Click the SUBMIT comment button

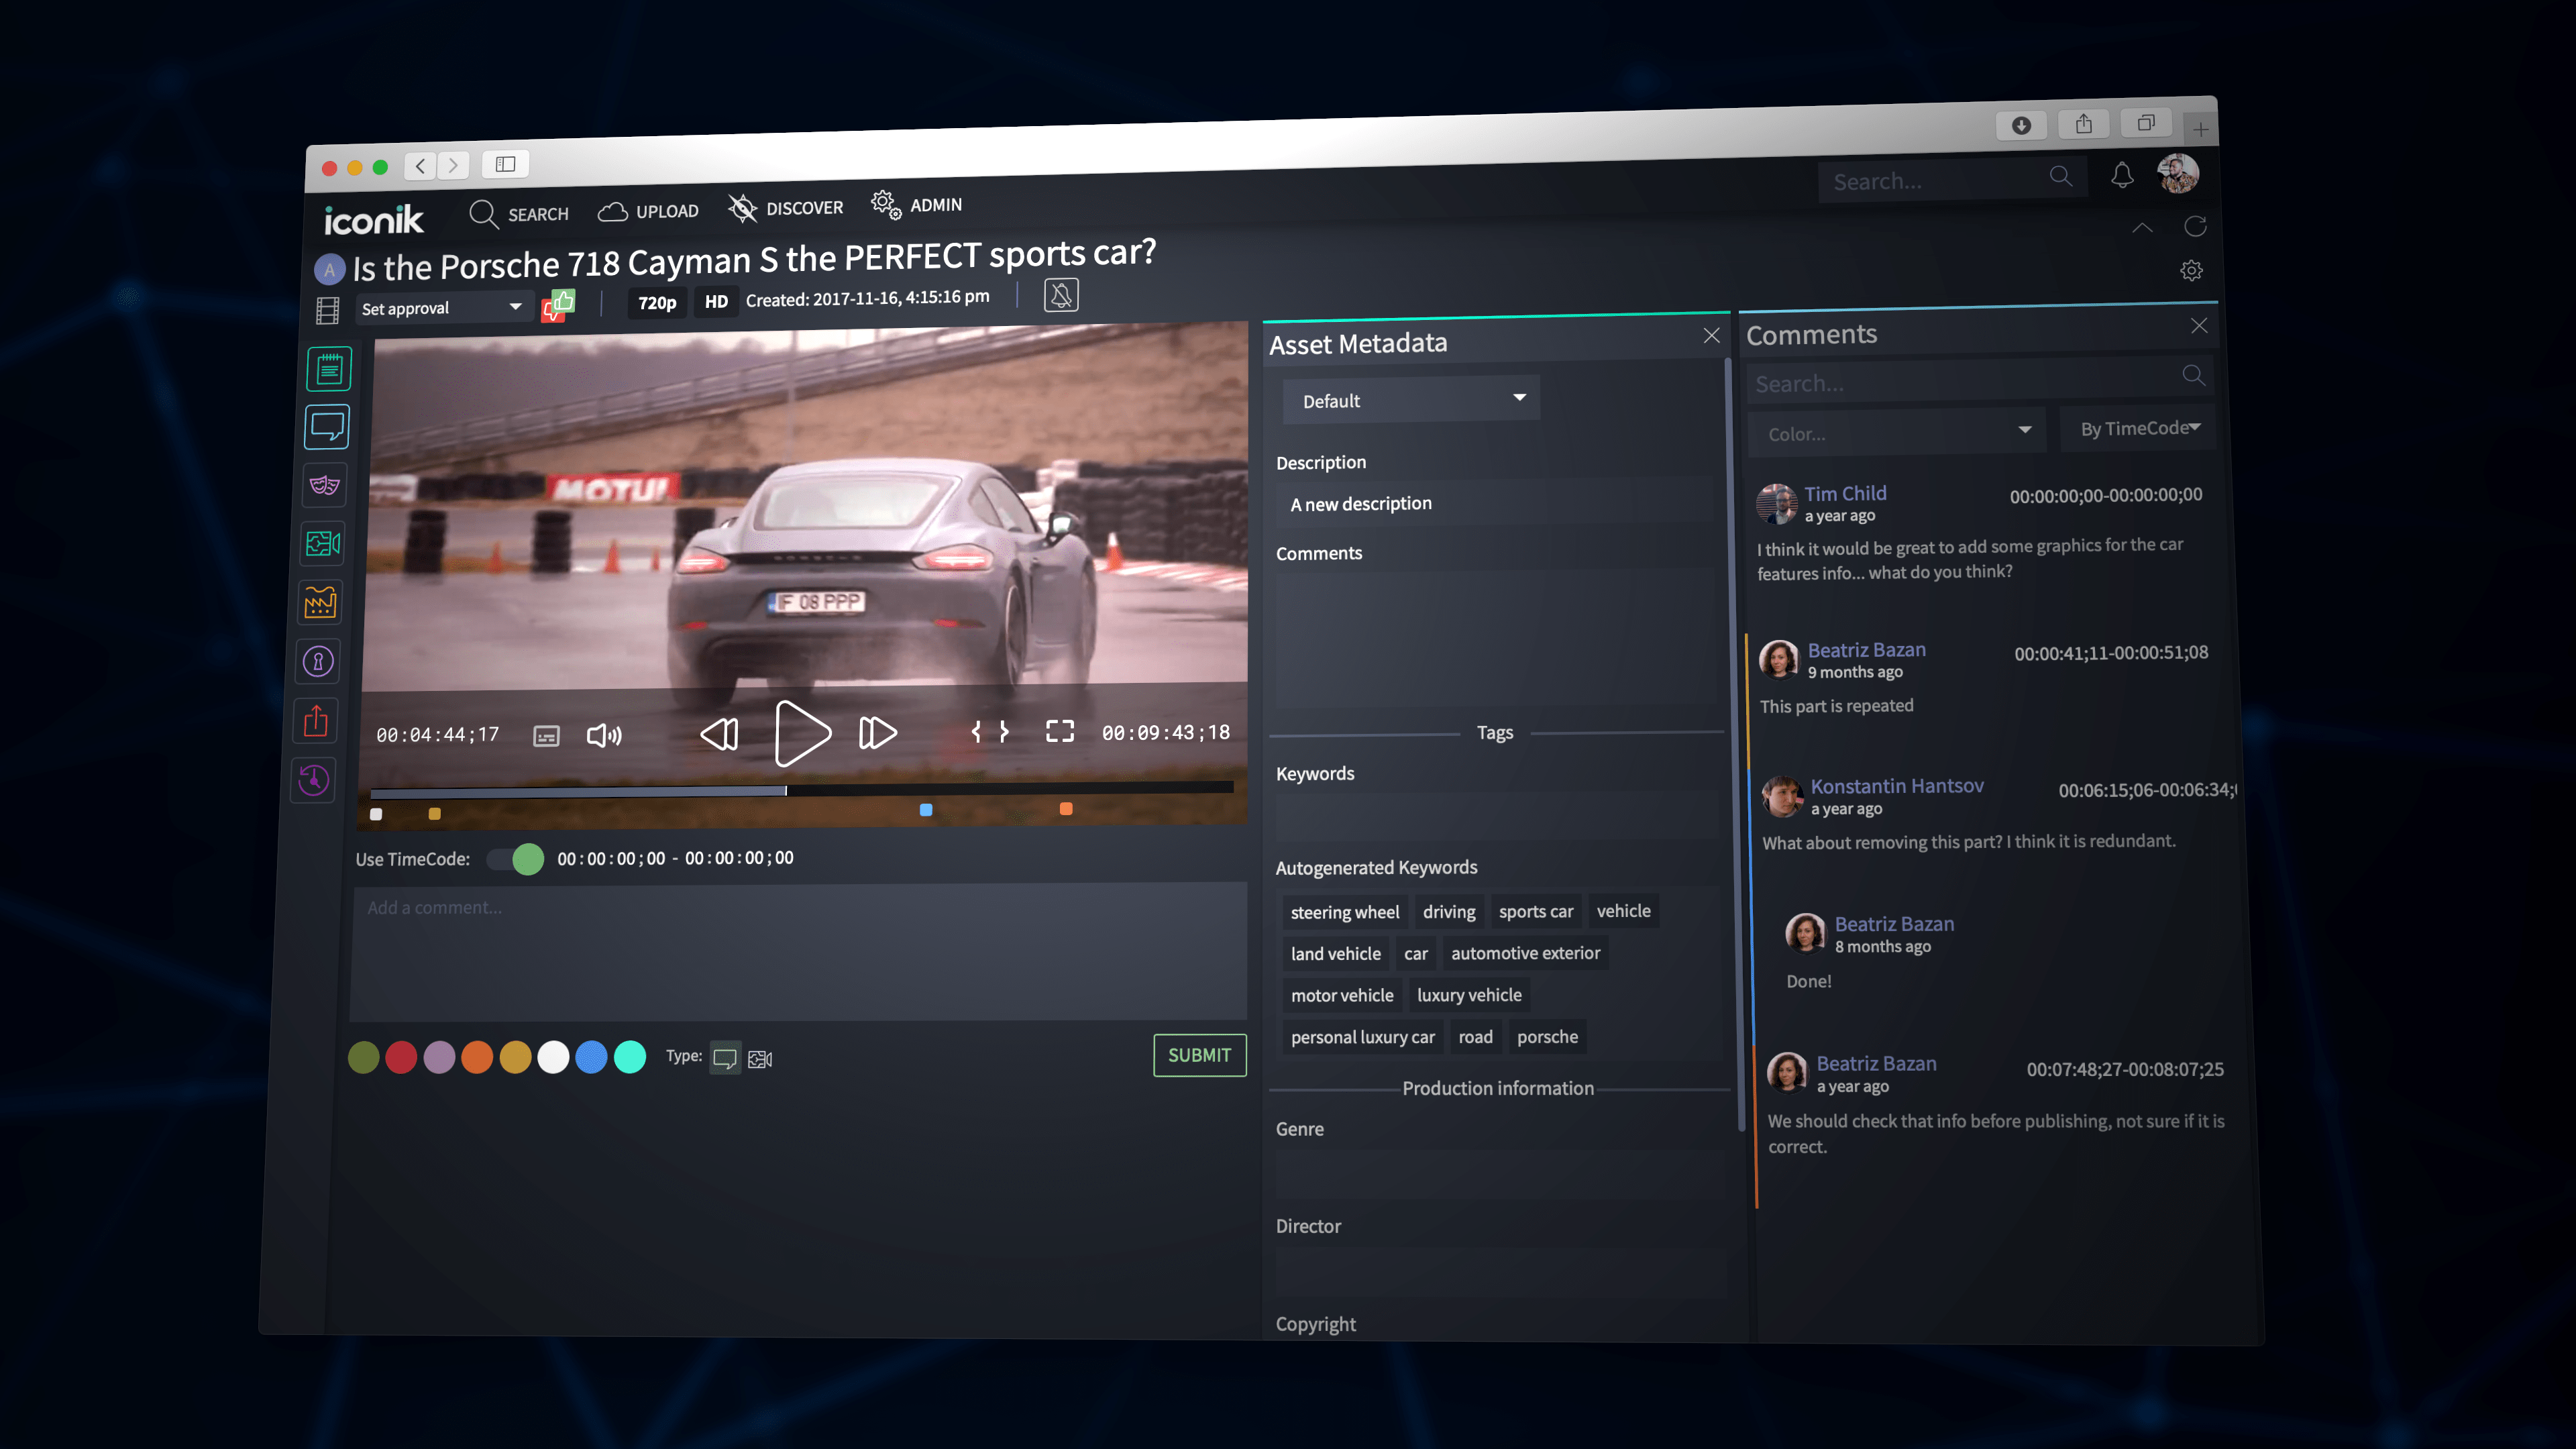pos(1199,1055)
